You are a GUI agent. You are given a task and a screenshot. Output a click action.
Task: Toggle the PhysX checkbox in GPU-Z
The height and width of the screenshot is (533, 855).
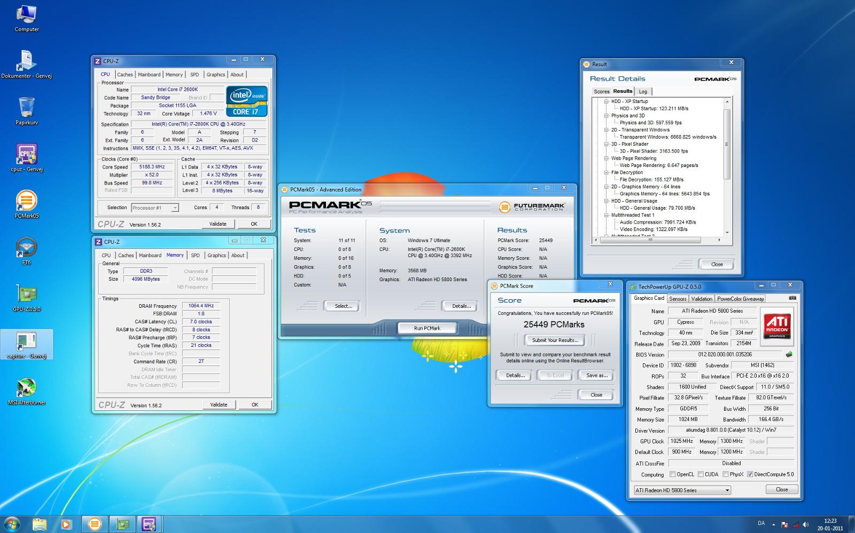[725, 474]
